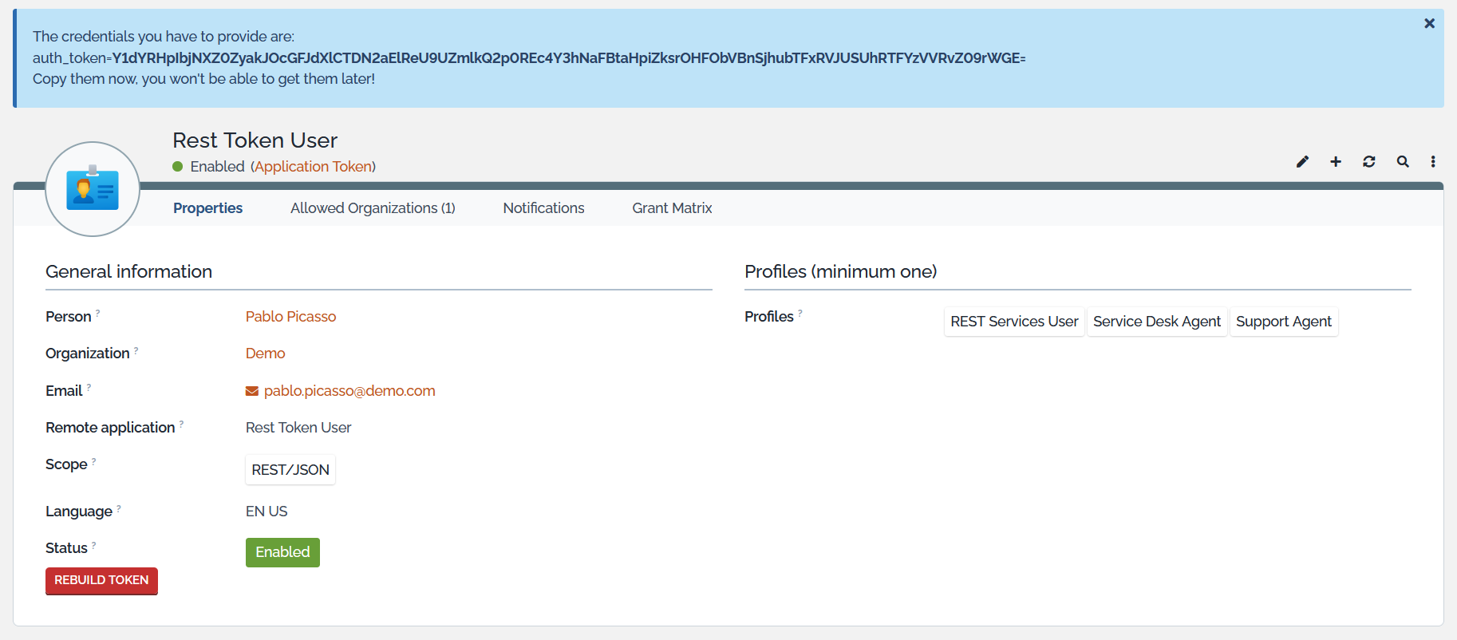Select the REST Services User profile tag

1014,322
